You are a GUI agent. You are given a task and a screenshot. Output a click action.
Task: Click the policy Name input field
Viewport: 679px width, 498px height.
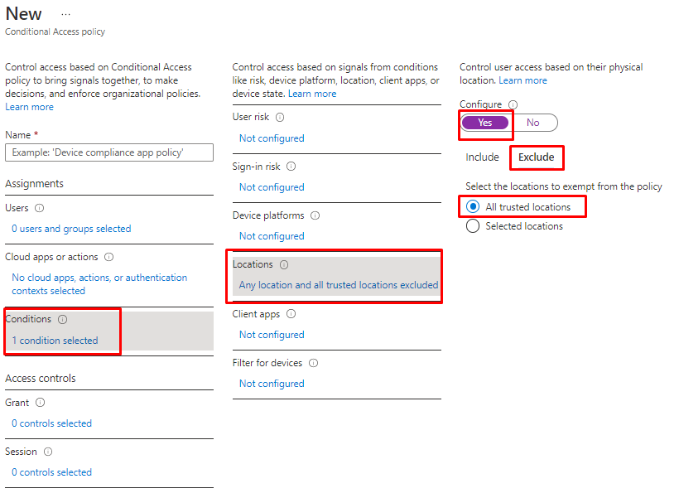point(109,152)
